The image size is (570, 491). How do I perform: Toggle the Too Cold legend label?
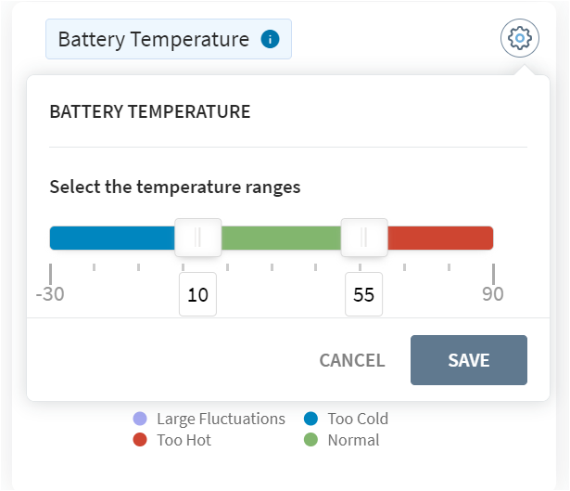[x=358, y=419]
